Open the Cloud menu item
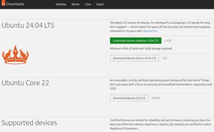 coord(100,4)
